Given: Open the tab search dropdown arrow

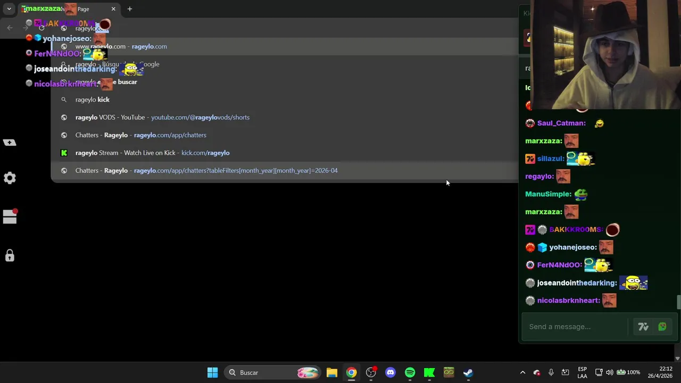Looking at the screenshot, I should [9, 9].
